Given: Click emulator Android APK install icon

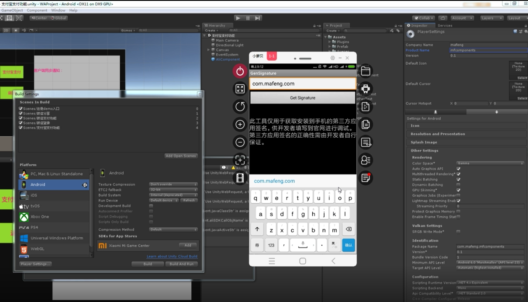Looking at the screenshot, I should (366, 89).
